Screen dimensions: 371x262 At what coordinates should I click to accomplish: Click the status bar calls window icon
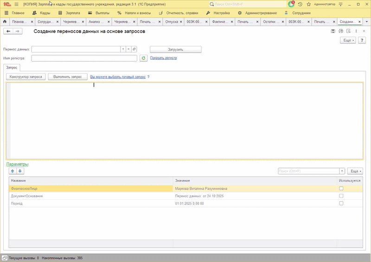[5, 258]
